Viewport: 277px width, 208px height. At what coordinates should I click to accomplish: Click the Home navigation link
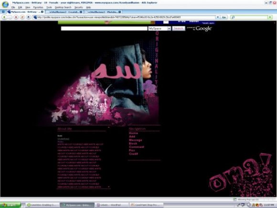(133, 133)
